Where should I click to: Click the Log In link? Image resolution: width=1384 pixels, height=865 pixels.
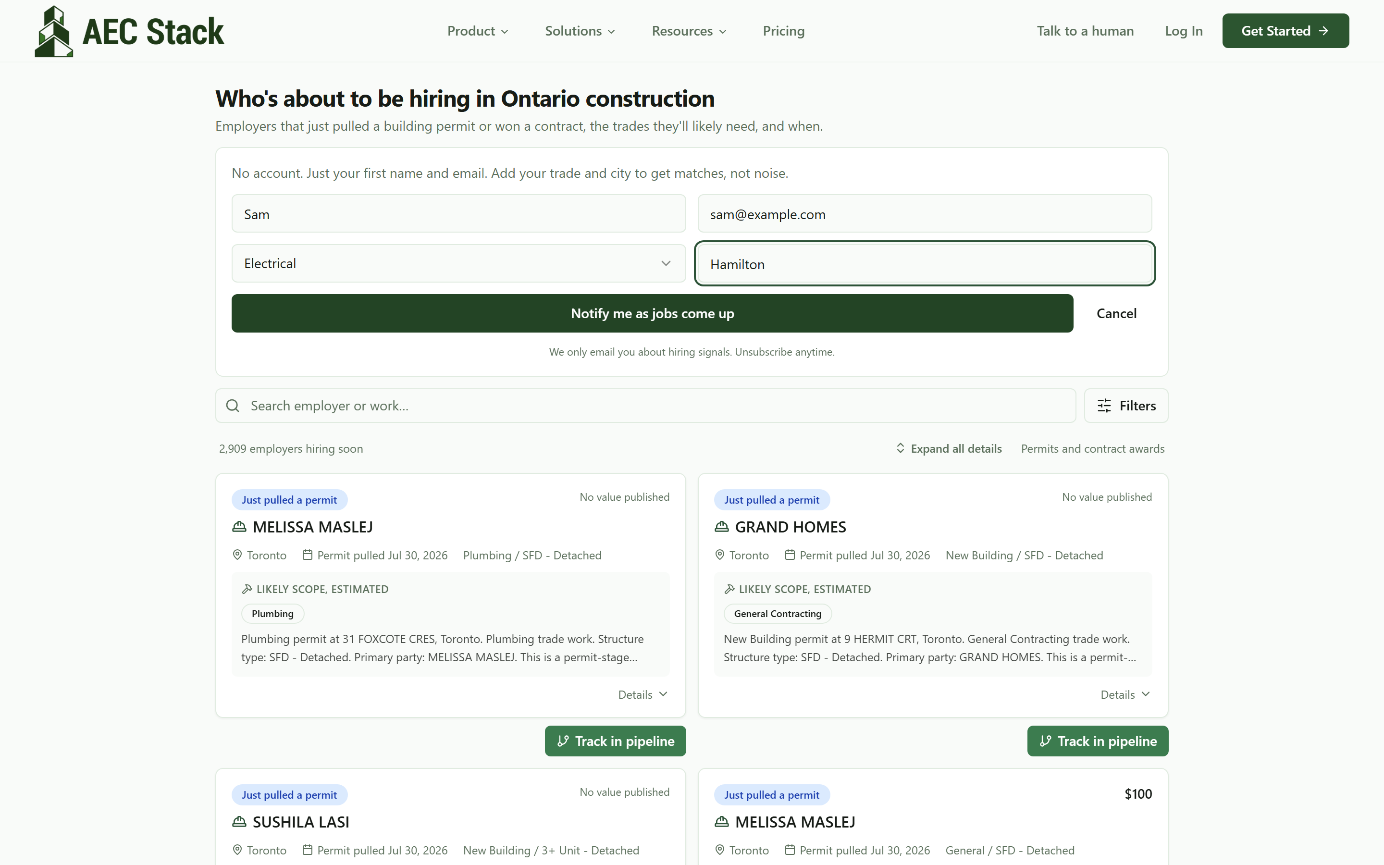point(1184,31)
